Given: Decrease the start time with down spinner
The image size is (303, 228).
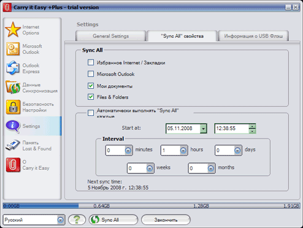Looking at the screenshot, I should click(x=252, y=131).
